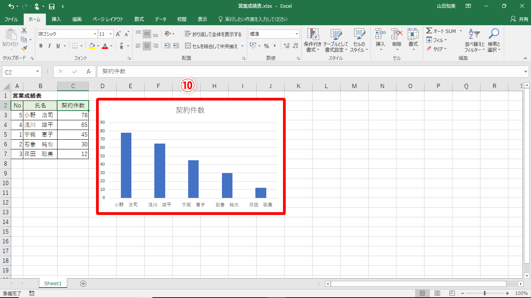Image resolution: width=531 pixels, height=298 pixels.
Task: Open the font size 11 dropdown
Action: click(x=111, y=34)
